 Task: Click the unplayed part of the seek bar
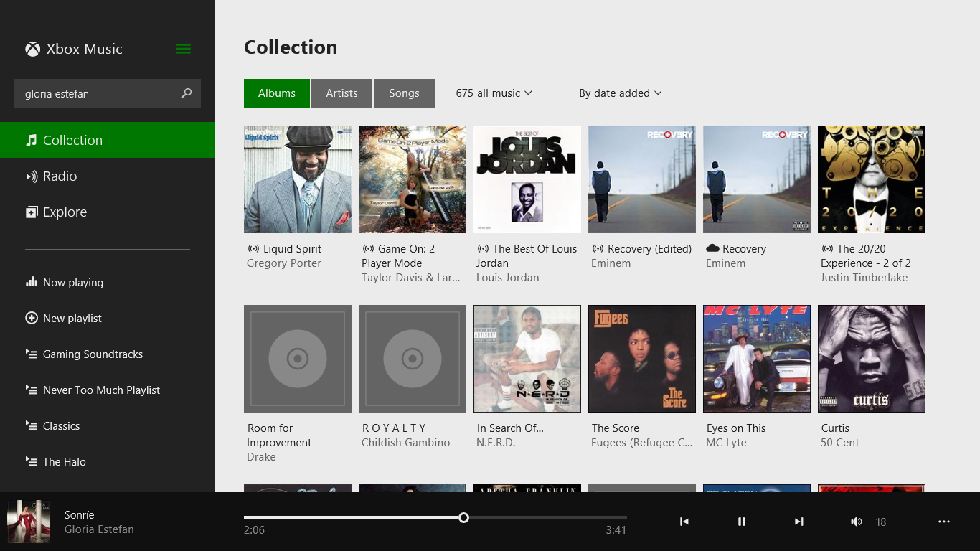(x=548, y=517)
